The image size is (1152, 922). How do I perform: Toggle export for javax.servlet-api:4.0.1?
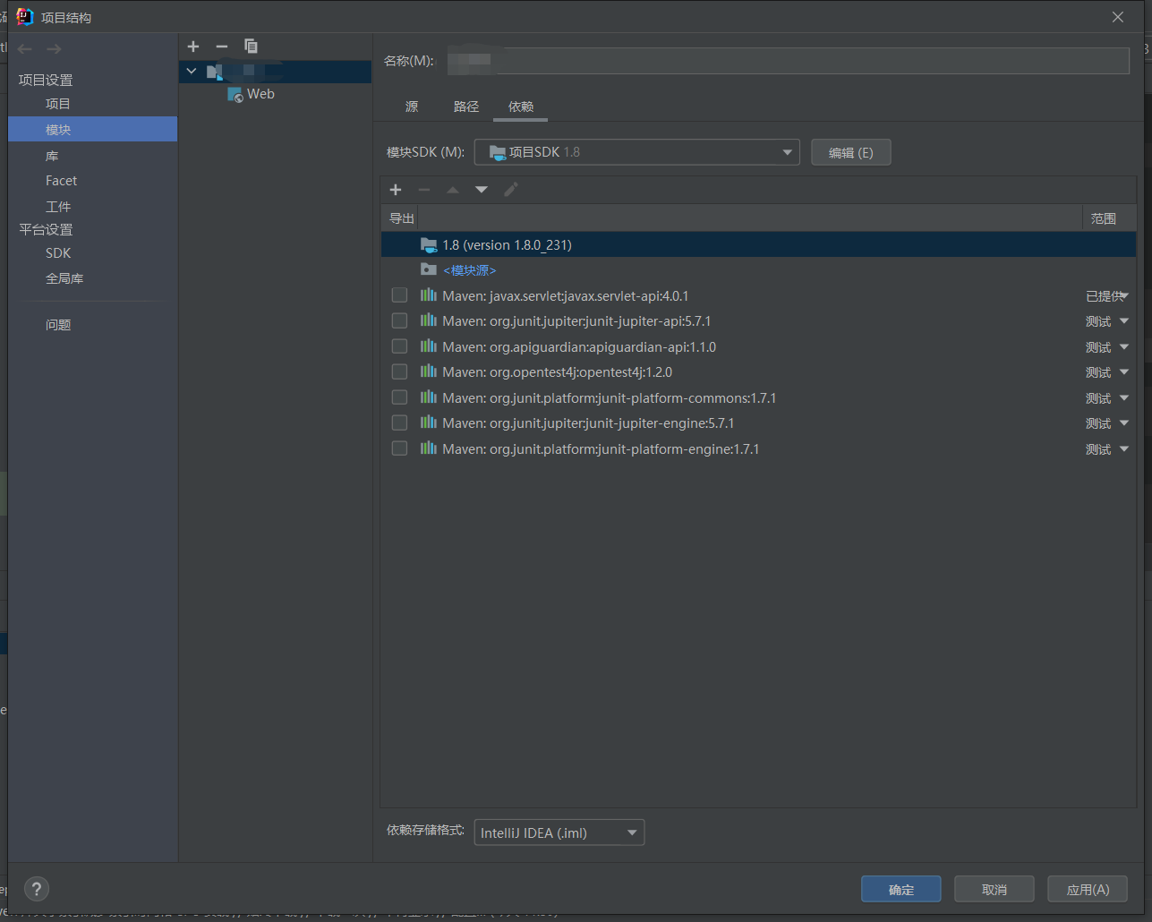click(x=399, y=295)
